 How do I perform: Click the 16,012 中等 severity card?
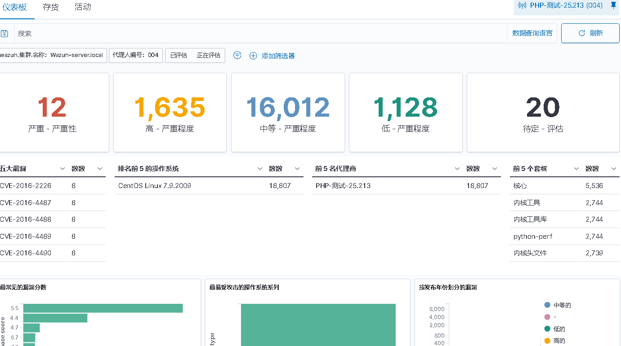pos(288,113)
